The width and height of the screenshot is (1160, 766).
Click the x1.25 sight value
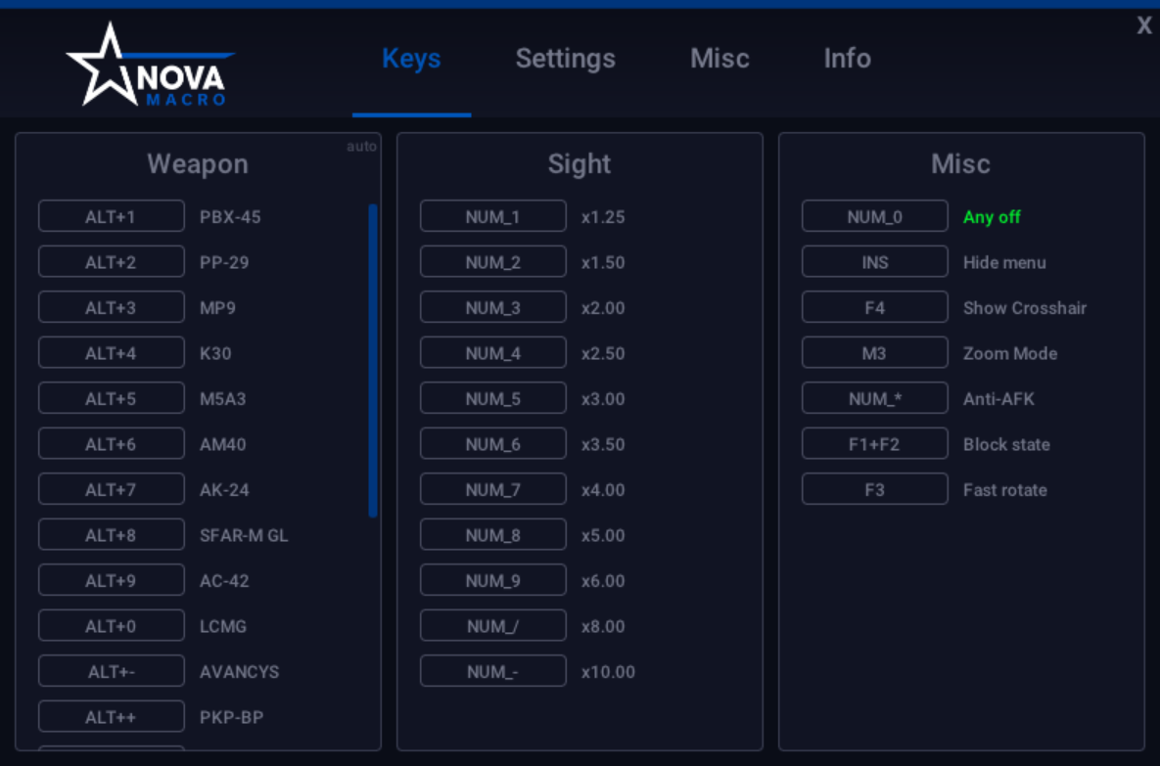pos(603,216)
